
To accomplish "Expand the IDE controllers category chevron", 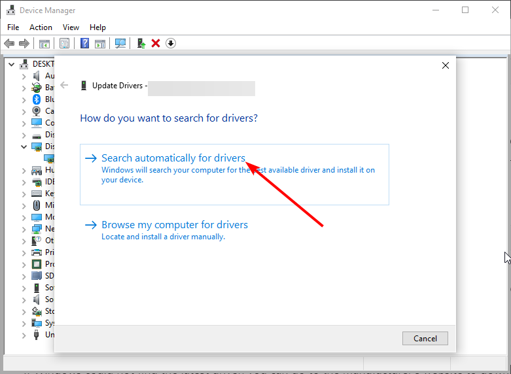I will point(24,182).
